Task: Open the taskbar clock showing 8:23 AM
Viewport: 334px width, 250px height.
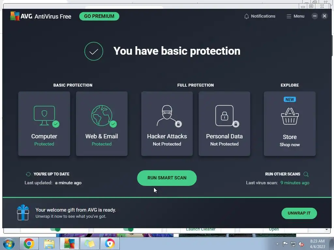Action: pos(317,244)
